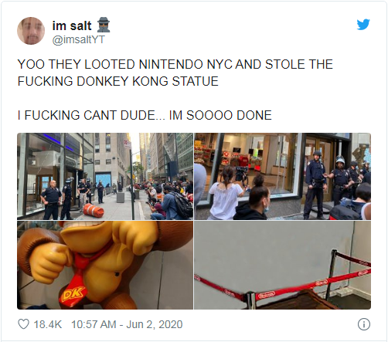Image resolution: width=388 pixels, height=342 pixels.
Task: Click the woman in white shirt photo
Action: [224, 191]
